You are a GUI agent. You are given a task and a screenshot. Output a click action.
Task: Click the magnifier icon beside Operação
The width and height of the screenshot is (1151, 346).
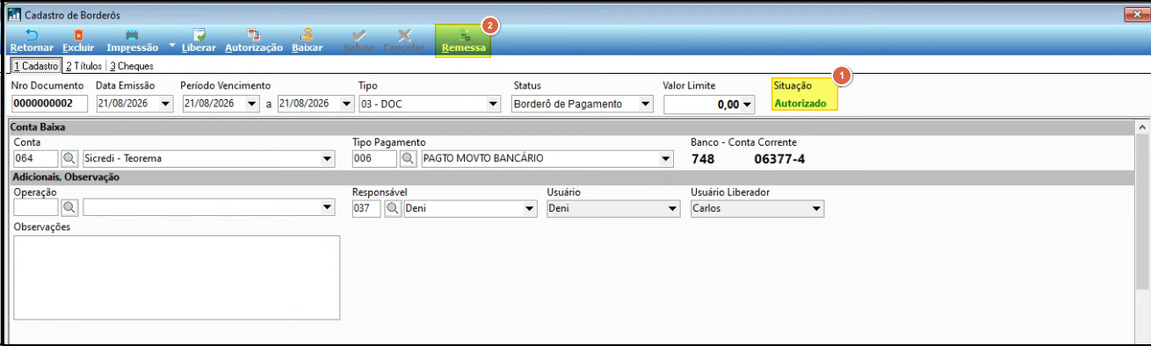click(x=69, y=208)
